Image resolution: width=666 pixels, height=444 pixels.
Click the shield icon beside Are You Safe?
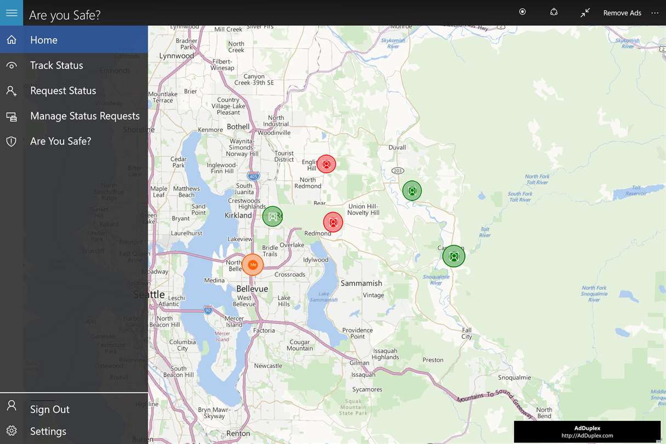pyautogui.click(x=12, y=141)
